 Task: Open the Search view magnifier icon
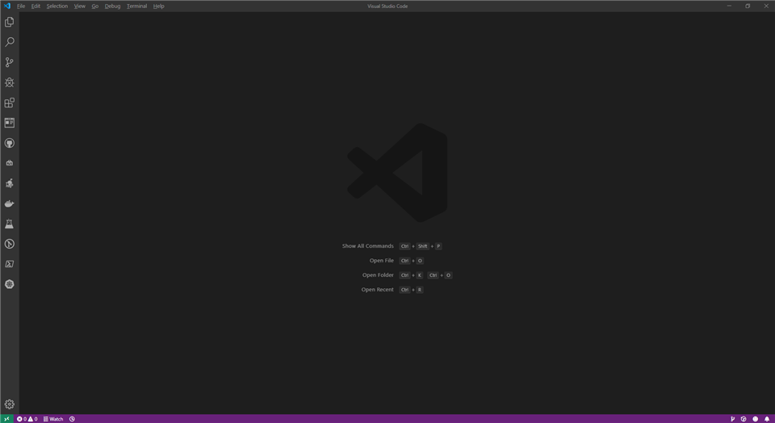(x=10, y=42)
